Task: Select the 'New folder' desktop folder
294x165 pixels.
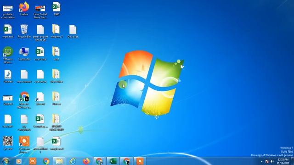Action: (56, 76)
